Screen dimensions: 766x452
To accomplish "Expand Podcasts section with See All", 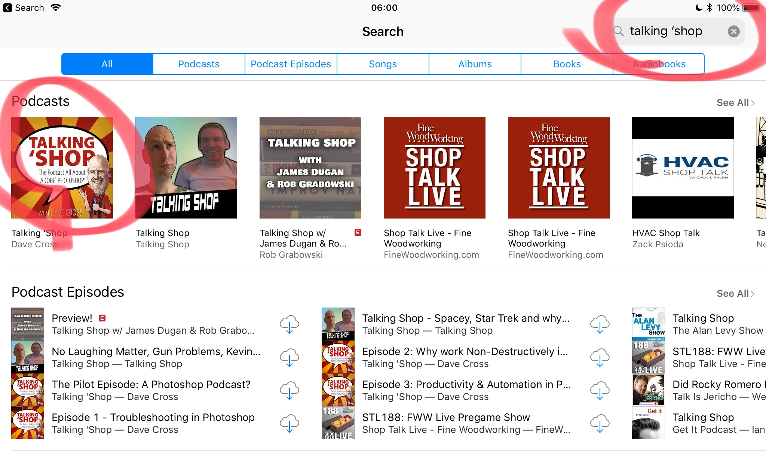I will coord(735,103).
